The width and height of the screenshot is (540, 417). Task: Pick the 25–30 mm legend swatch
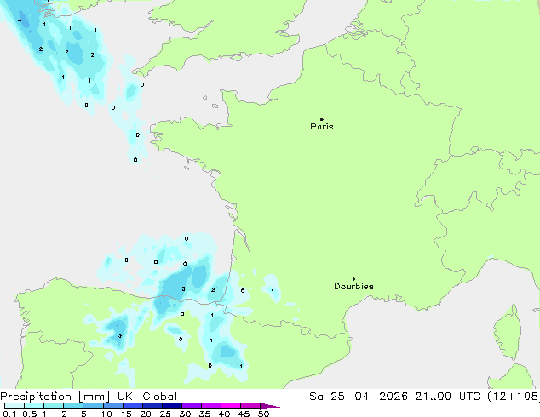(x=172, y=406)
